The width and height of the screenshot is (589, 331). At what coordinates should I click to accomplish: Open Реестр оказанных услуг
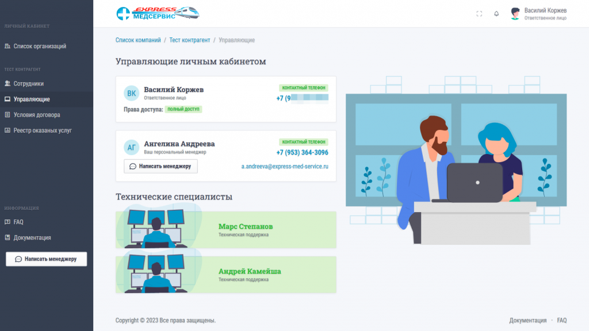tap(43, 130)
